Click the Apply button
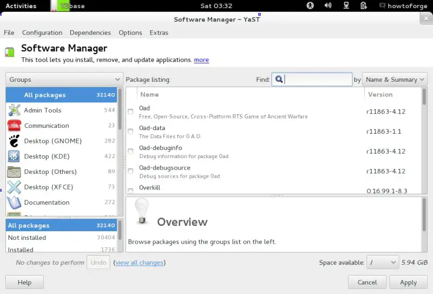Screen dimensions: 433x294 [x=408, y=282]
